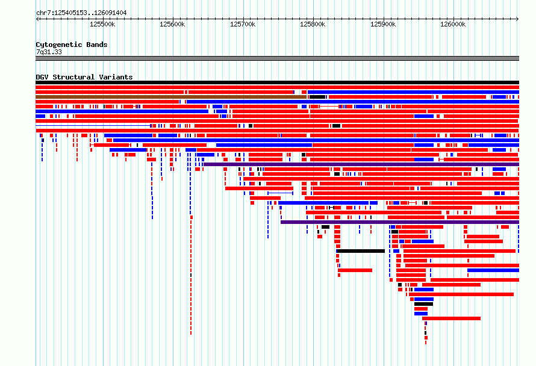Click the 125800k ruler label
536x366 pixels.
[x=313, y=24]
